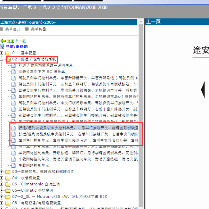
Task: Expand the 05—Climatronic 自动空调 node
Action: coord(1,184)
